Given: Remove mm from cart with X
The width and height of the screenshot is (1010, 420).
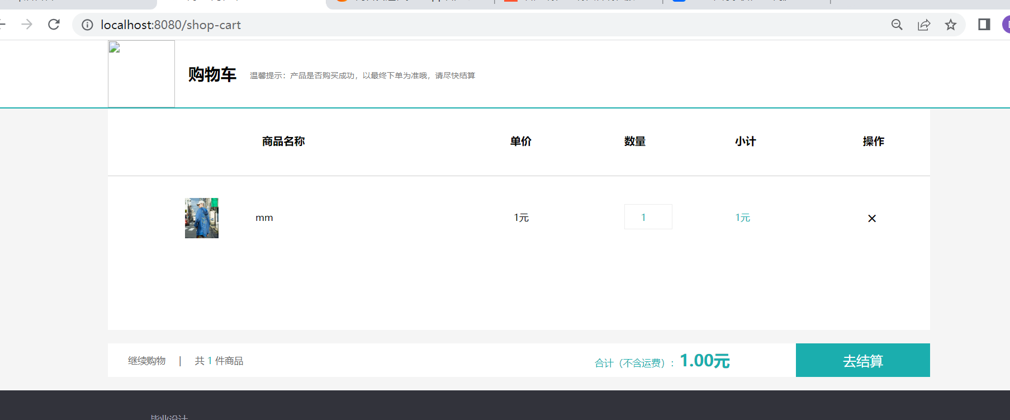Looking at the screenshot, I should click(872, 219).
